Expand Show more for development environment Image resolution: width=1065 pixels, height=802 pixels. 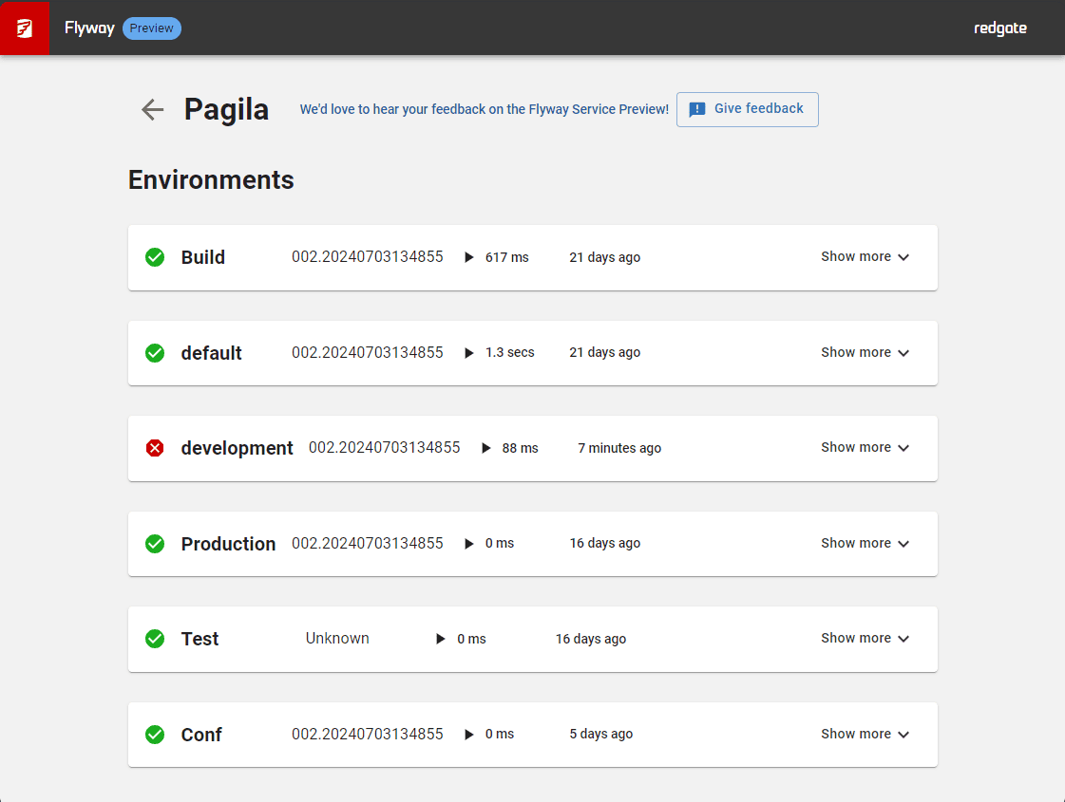coord(865,448)
